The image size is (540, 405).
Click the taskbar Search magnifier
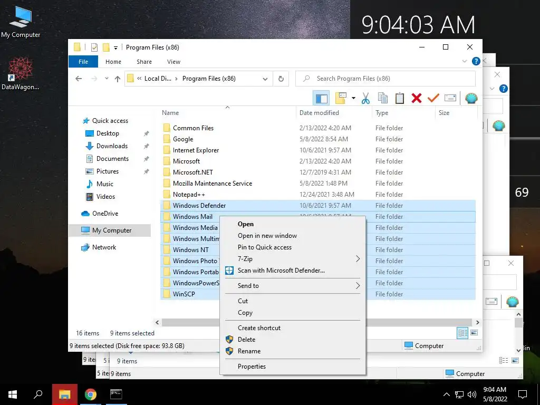coord(38,394)
